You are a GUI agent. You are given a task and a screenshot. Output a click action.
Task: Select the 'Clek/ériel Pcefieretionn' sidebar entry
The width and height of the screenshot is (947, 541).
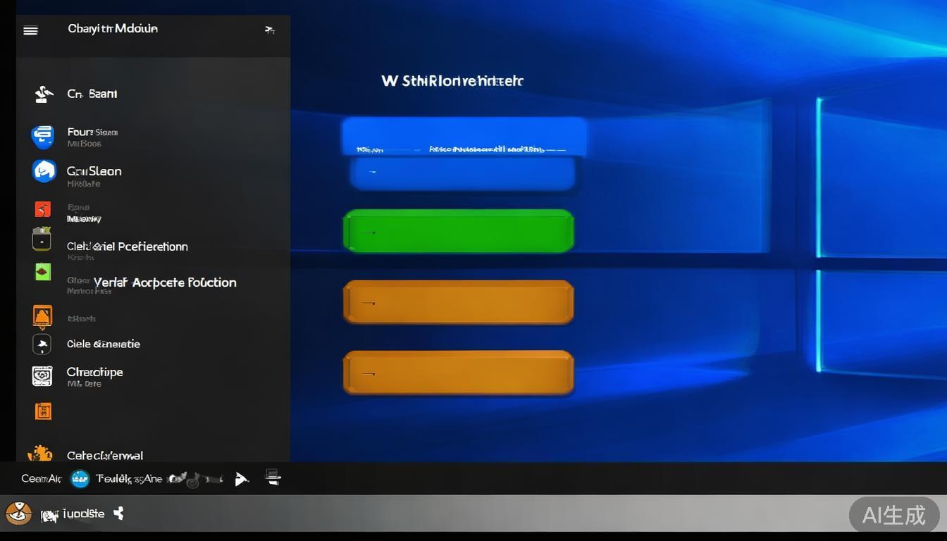tap(128, 247)
